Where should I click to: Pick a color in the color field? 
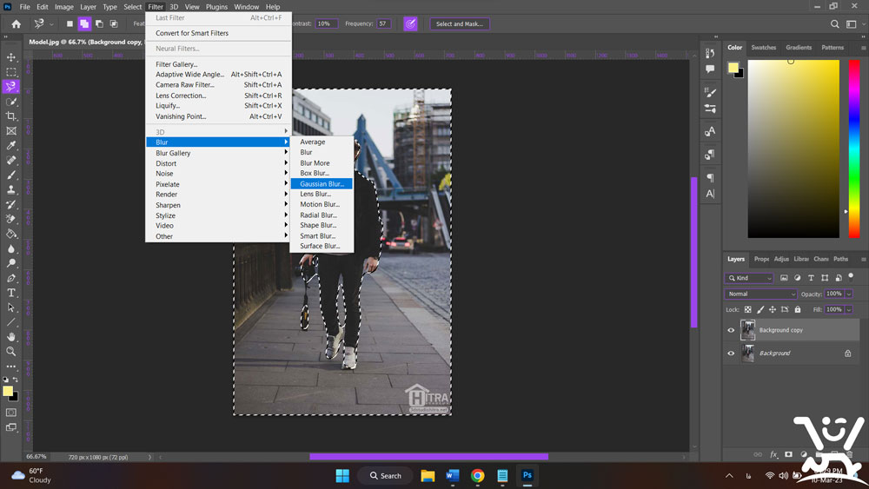(793, 149)
